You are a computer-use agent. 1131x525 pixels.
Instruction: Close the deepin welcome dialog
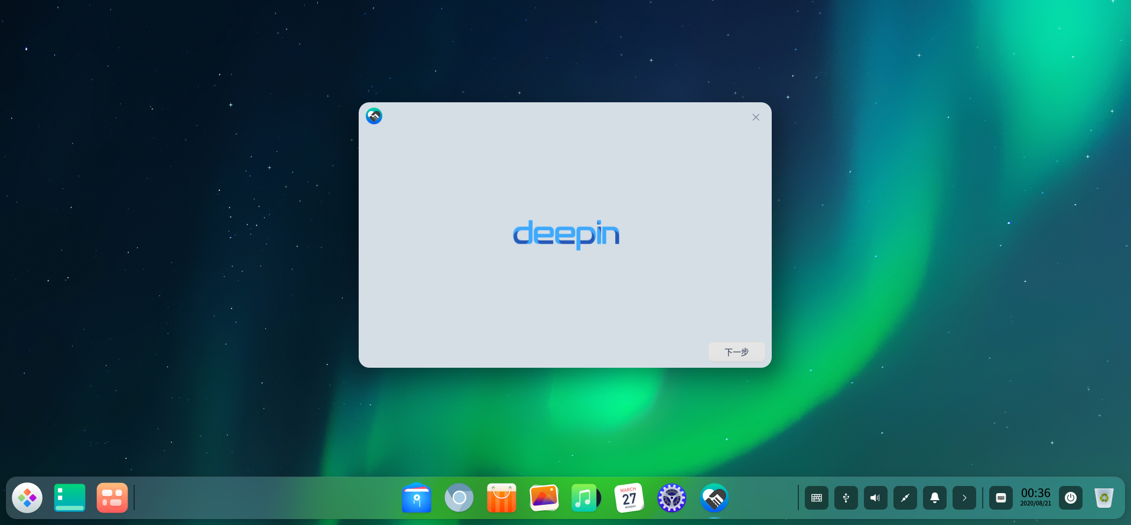pos(756,117)
